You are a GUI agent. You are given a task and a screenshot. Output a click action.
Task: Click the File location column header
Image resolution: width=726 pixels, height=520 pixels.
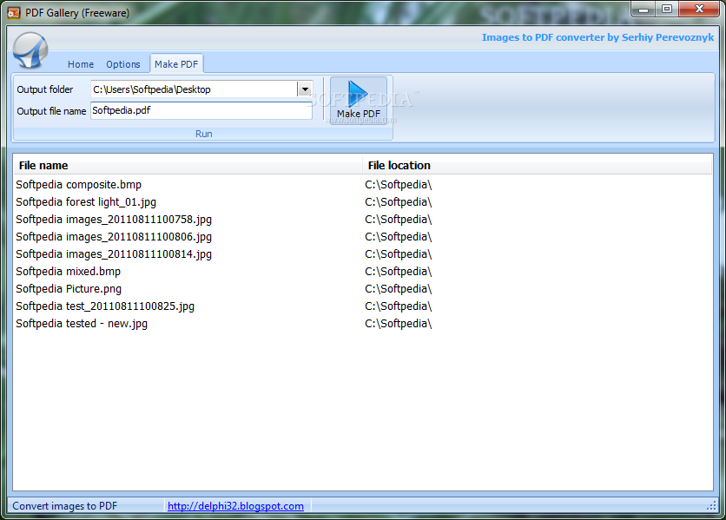coord(537,165)
